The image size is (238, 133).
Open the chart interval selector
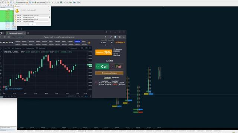coord(6,48)
